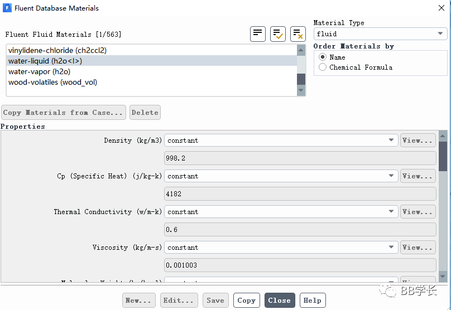Screen dimensions: 451x310
Task: Select vinylidene-chloride (ch2ccl2) in materials list
Action: 152,50
